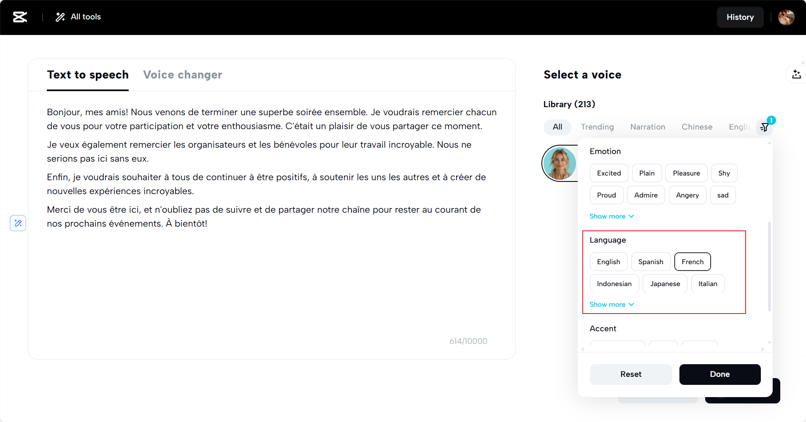Toggle the Excited emotion filter
The height and width of the screenshot is (422, 806).
click(609, 173)
